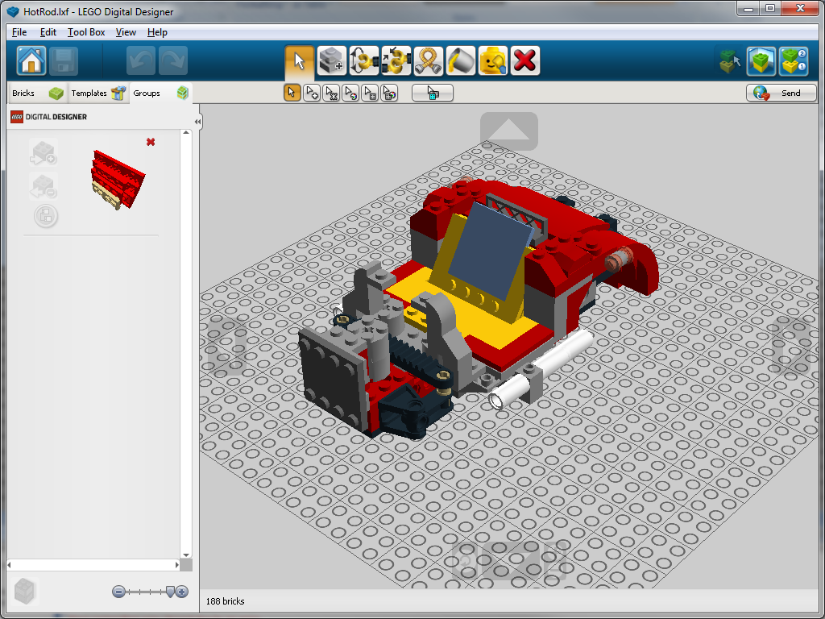The width and height of the screenshot is (825, 619).
Task: Select the main arrow Selection tool
Action: (x=299, y=61)
